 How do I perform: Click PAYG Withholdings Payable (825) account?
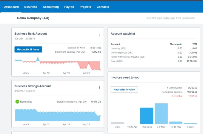pos(128,57)
